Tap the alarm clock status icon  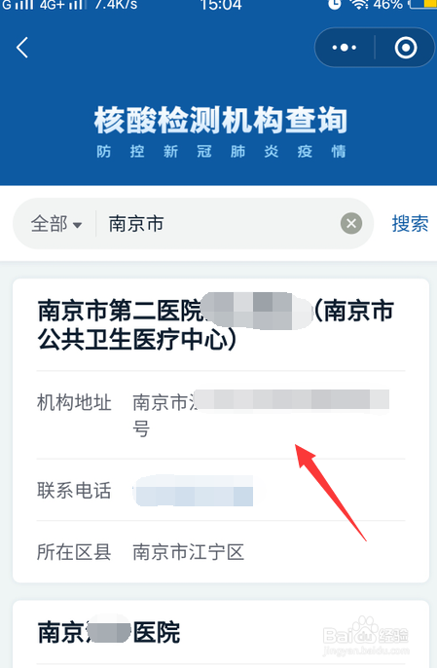click(x=335, y=4)
